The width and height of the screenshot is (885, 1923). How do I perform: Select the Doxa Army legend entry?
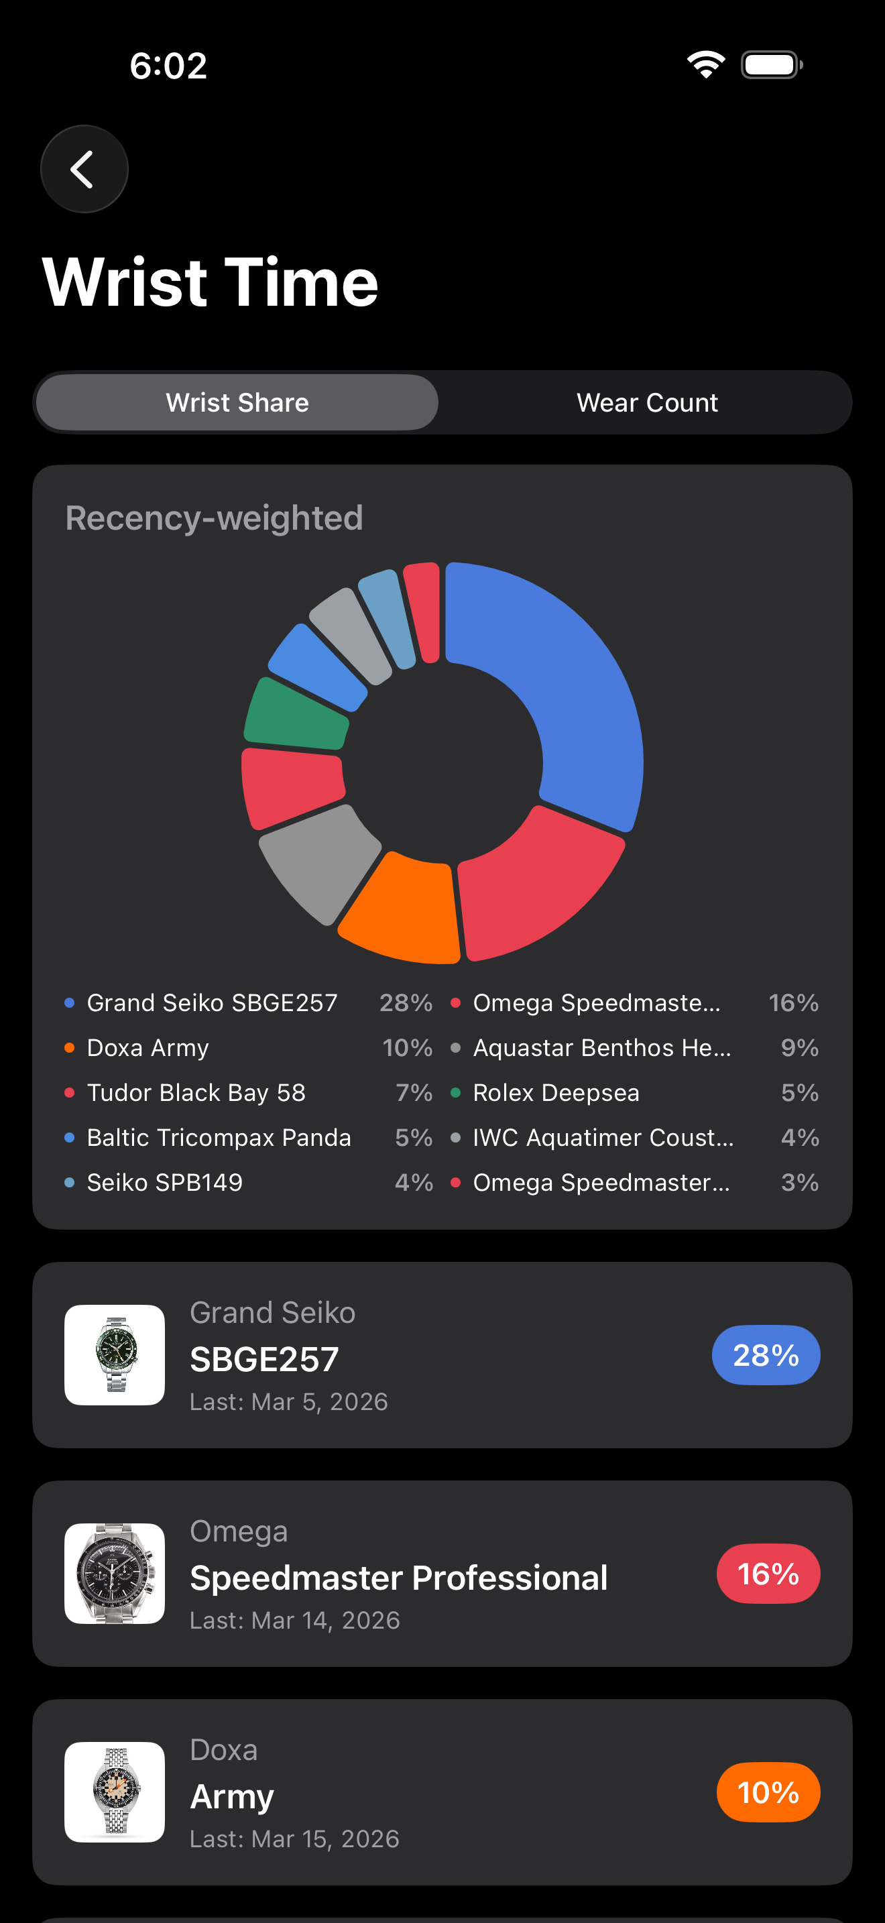click(147, 1047)
